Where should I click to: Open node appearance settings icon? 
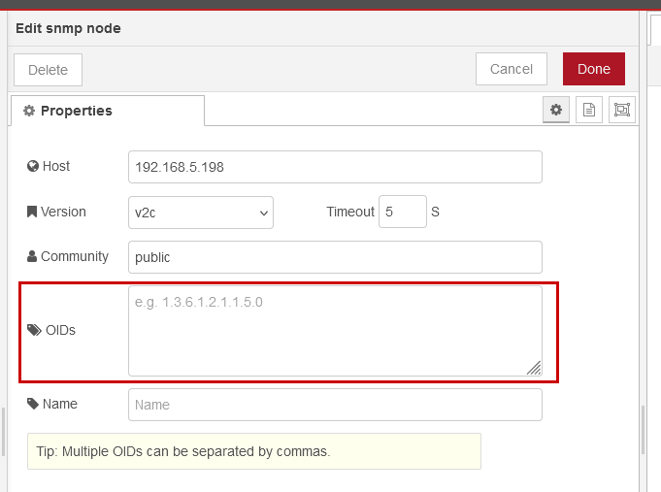click(x=622, y=110)
